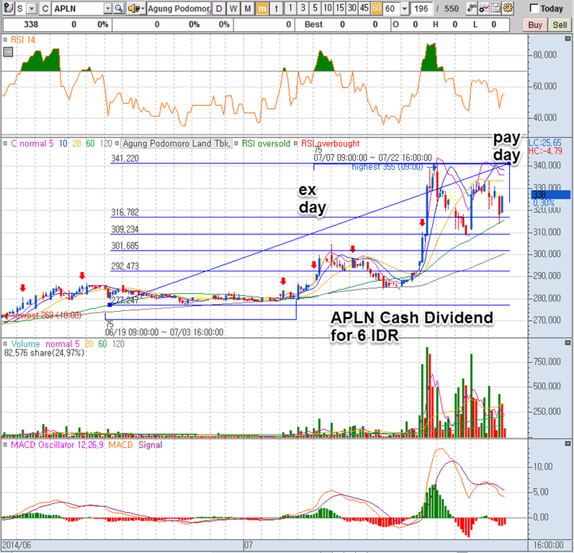Click the 07 month axis marker
The width and height of the screenshot is (574, 553).
(x=248, y=545)
